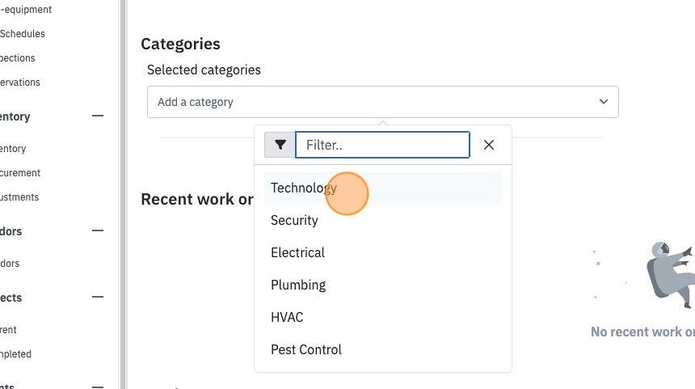The image size is (695, 389).
Task: Collapse the Projects sidebar section minus icon
Action: tap(98, 297)
